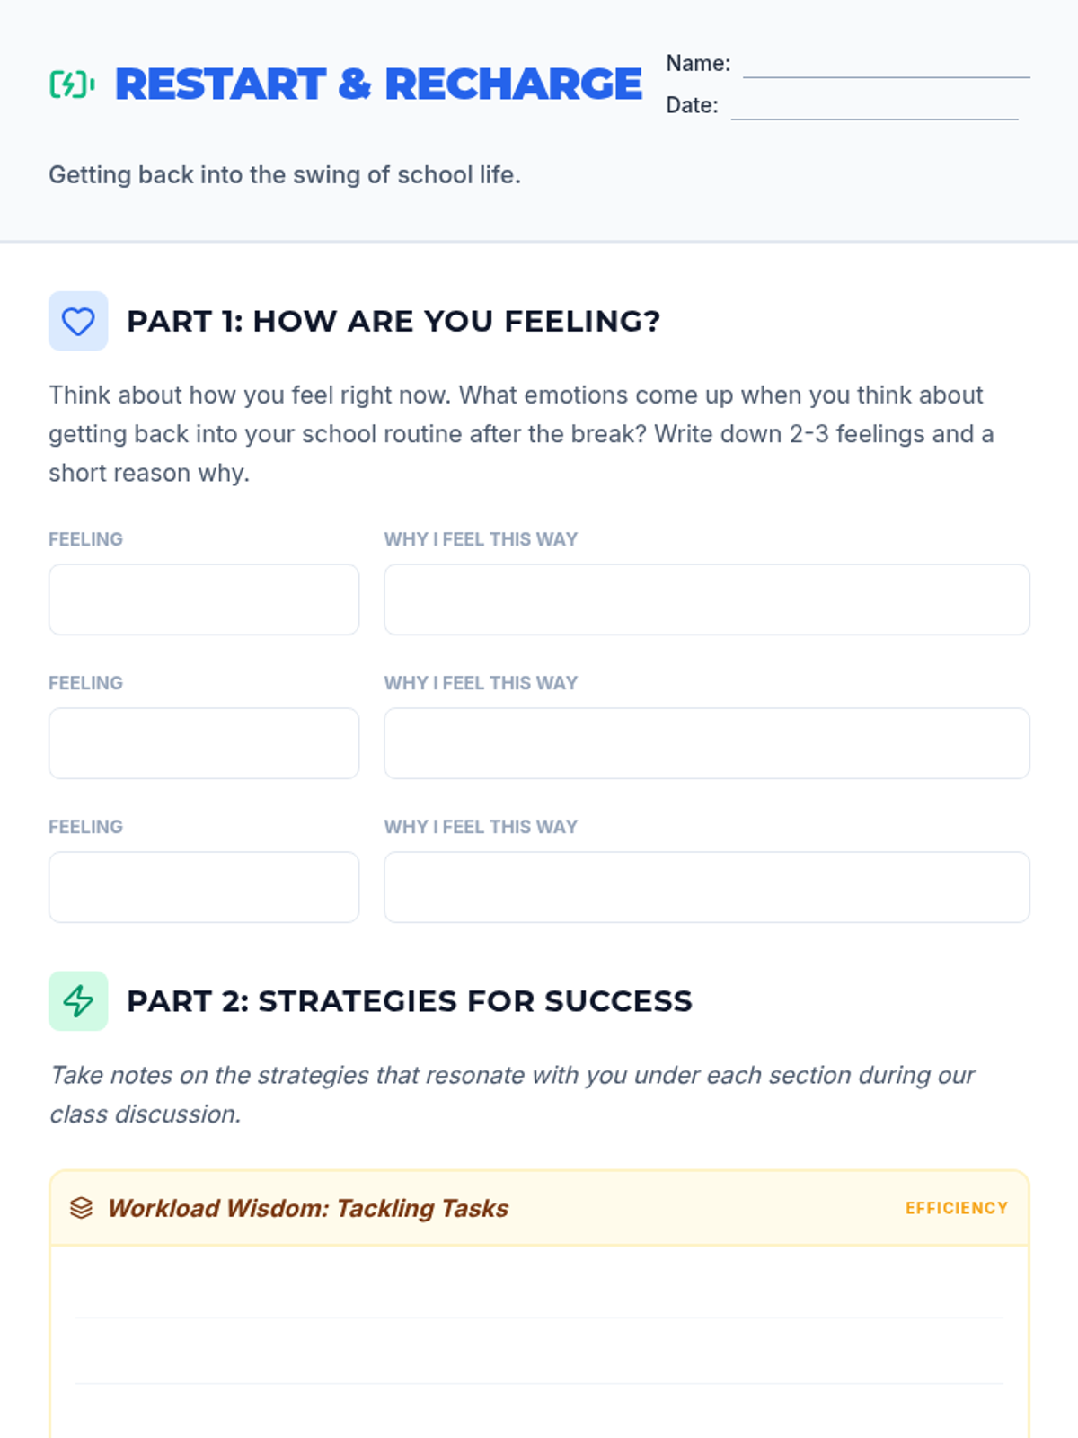Click the Restart & Recharge title
Viewport: 1078px width, 1438px height.
(x=378, y=84)
